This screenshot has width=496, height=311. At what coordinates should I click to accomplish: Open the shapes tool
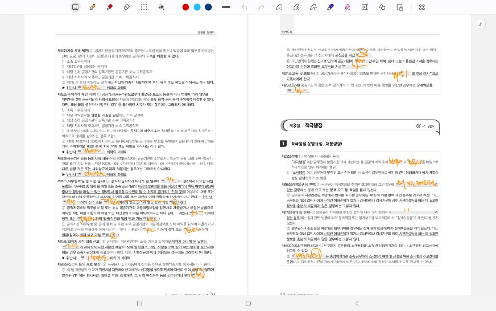point(382,7)
